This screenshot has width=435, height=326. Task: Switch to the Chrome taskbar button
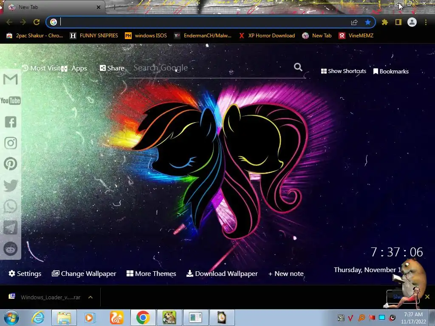[143, 318]
